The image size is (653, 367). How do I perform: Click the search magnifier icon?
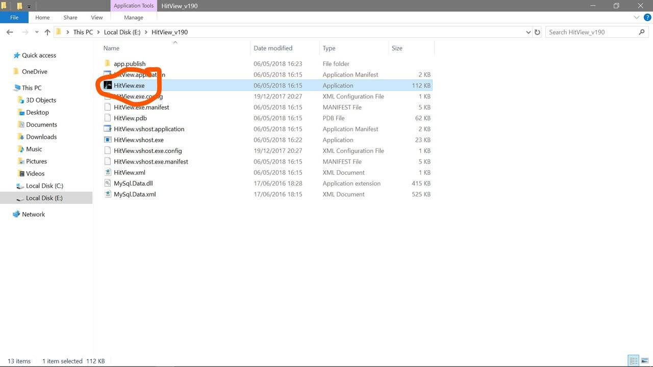[x=642, y=32]
